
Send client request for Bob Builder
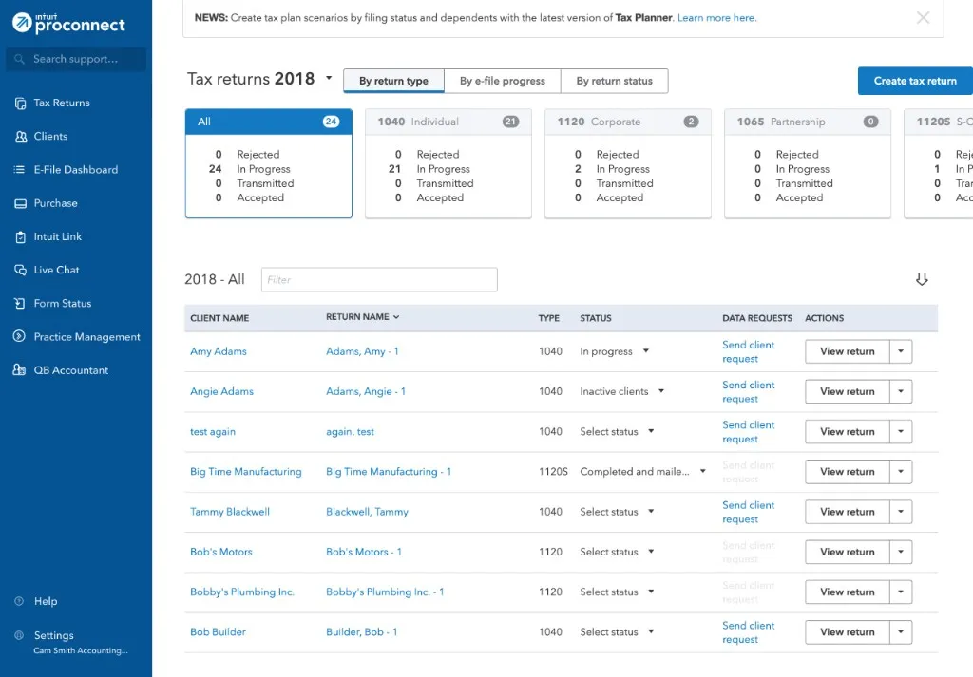[749, 632]
